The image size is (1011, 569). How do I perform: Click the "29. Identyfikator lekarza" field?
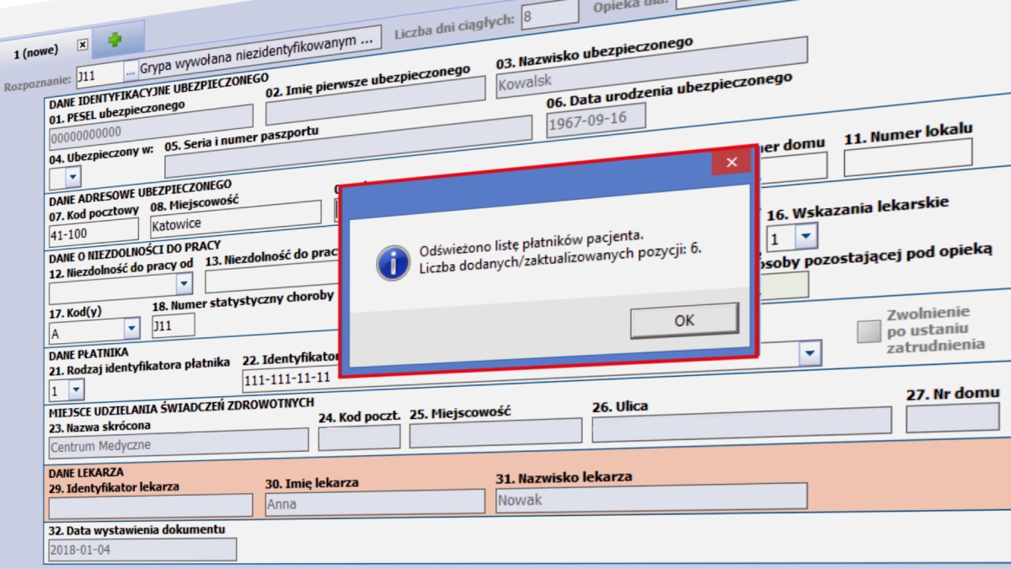coord(151,506)
